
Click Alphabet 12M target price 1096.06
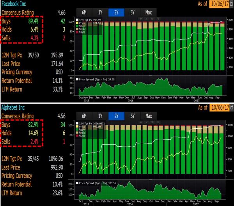pyautogui.click(x=56, y=159)
